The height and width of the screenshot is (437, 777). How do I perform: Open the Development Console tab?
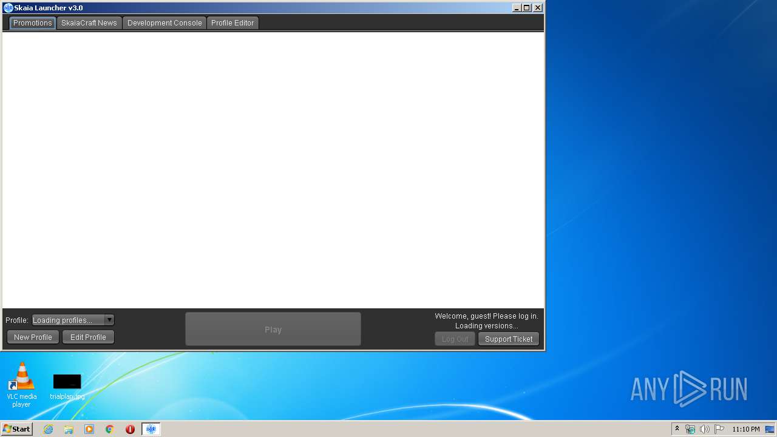tap(165, 23)
